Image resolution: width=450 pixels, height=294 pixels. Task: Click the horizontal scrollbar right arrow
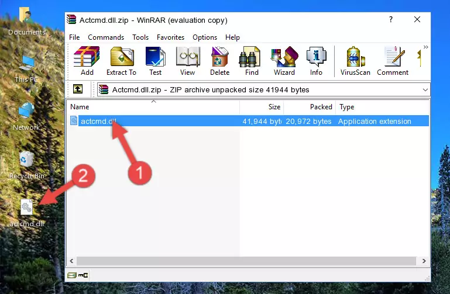424,261
